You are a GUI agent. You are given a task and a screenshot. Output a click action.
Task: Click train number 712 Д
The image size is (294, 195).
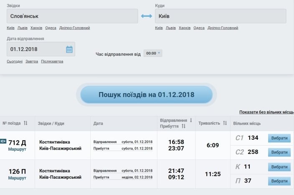[17, 143]
